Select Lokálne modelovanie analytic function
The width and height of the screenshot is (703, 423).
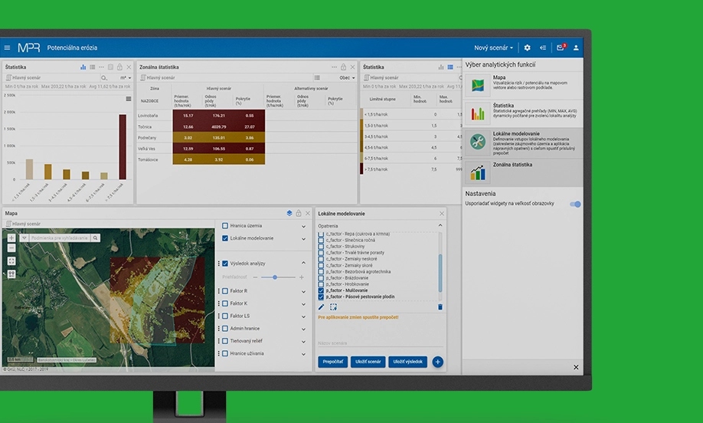523,143
